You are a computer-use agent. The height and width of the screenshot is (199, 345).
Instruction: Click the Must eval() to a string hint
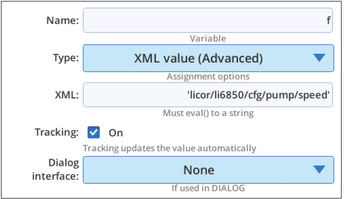[208, 113]
